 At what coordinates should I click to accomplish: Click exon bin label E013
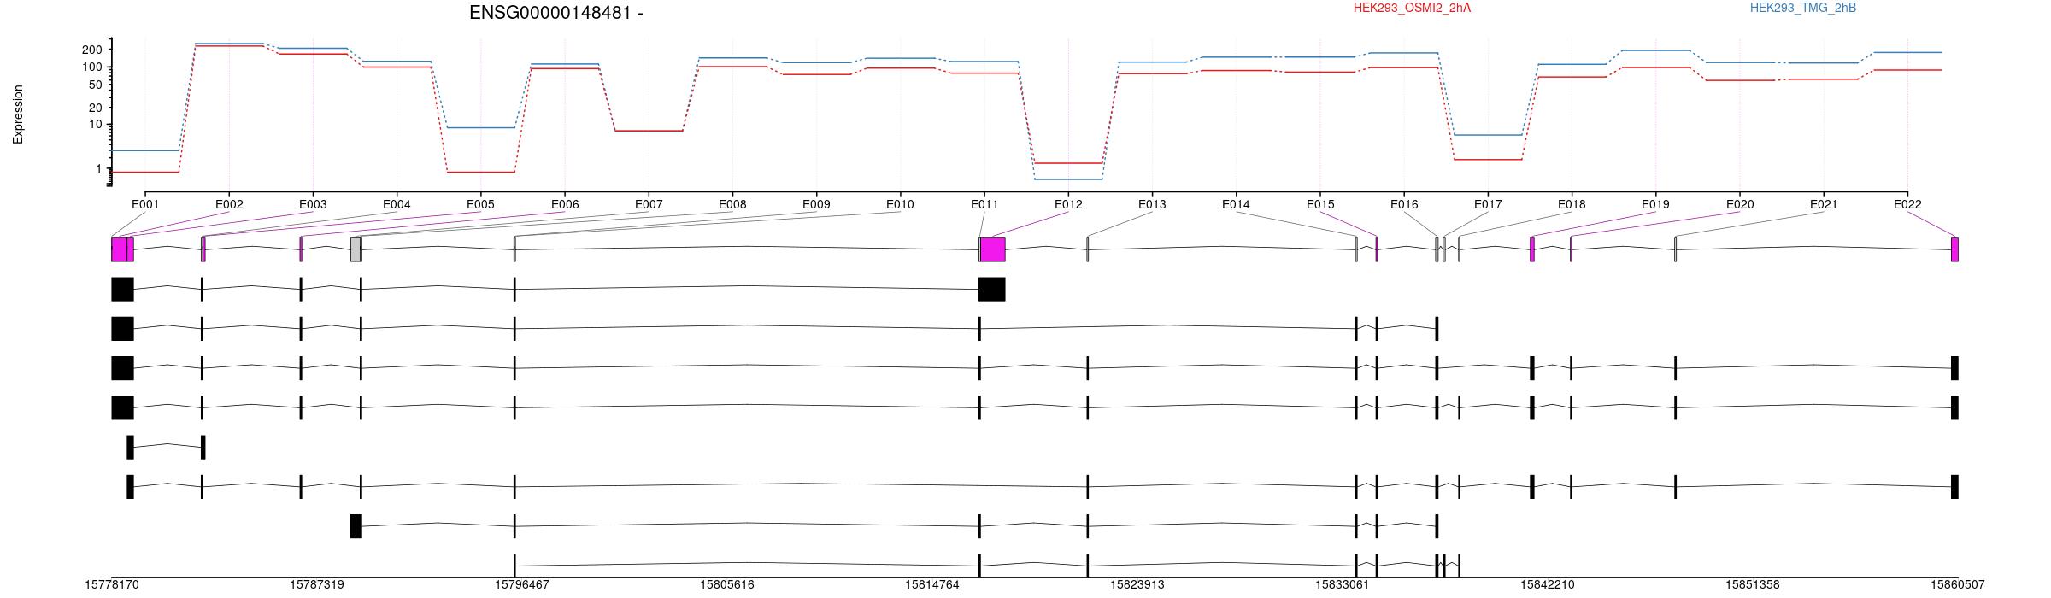coord(1152,204)
